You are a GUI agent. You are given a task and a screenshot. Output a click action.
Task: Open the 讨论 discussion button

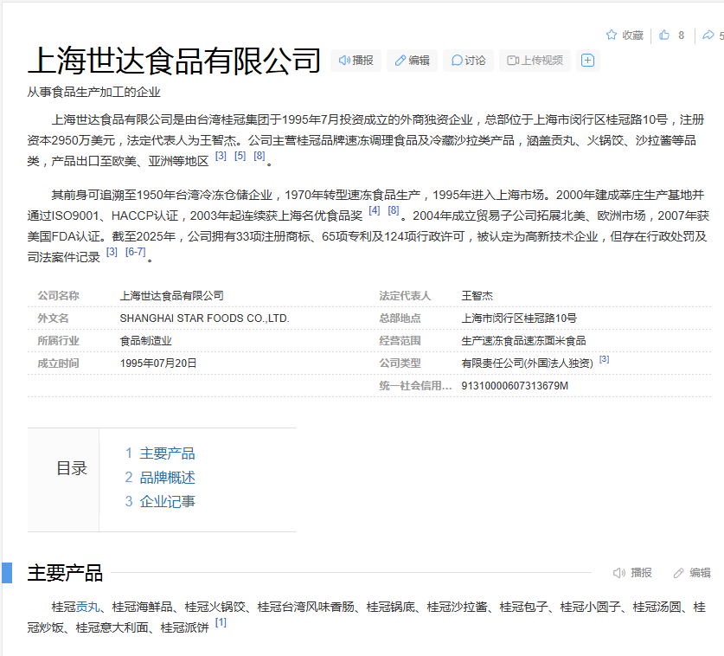(468, 61)
